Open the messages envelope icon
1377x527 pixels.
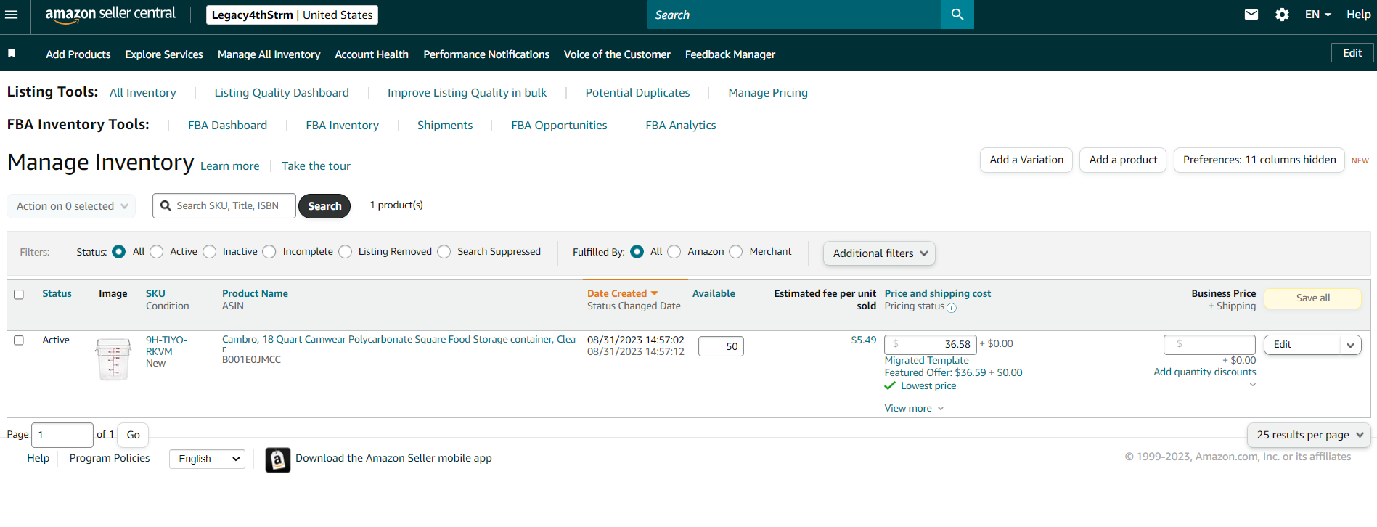1251,15
